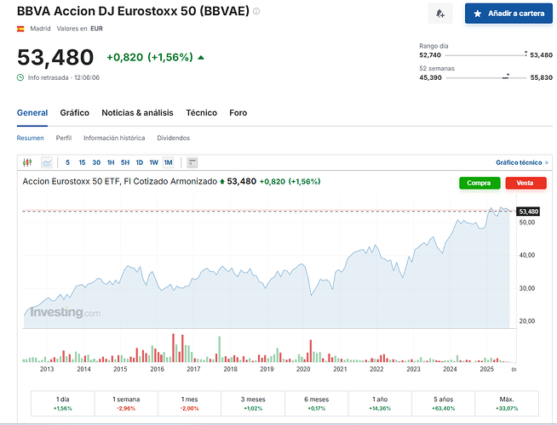
Task: Switch to the area chart icon
Action: pos(46,162)
